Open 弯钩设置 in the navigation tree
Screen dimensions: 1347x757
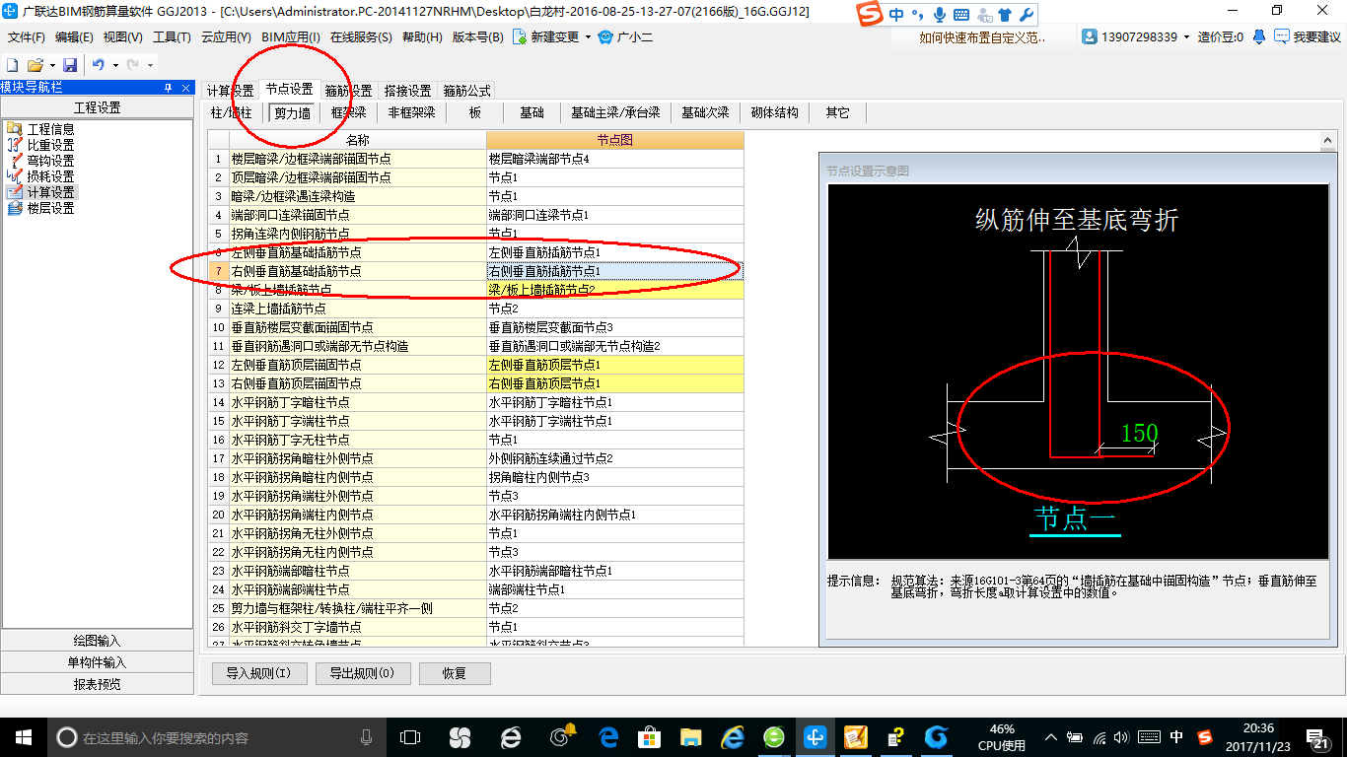pos(50,161)
